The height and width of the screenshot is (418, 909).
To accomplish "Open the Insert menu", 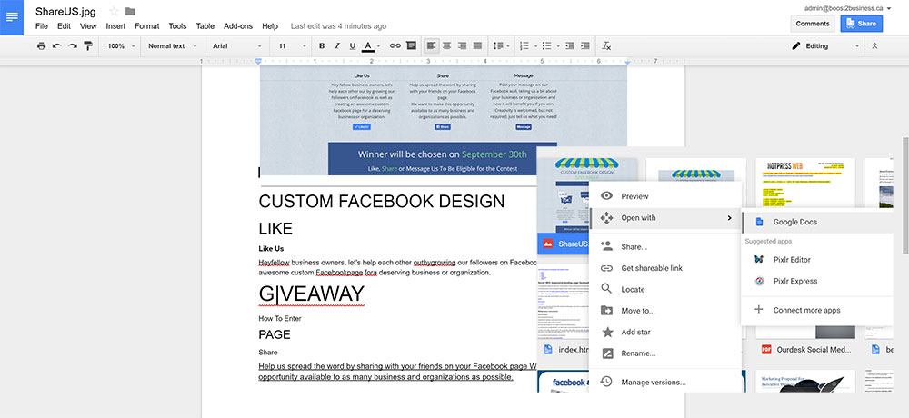I will (x=115, y=26).
